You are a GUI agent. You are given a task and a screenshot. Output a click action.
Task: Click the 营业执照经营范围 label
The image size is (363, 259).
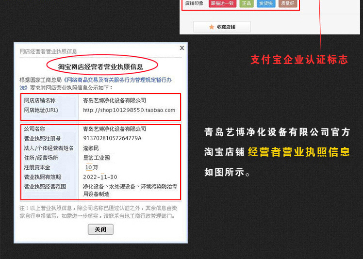[45, 187]
